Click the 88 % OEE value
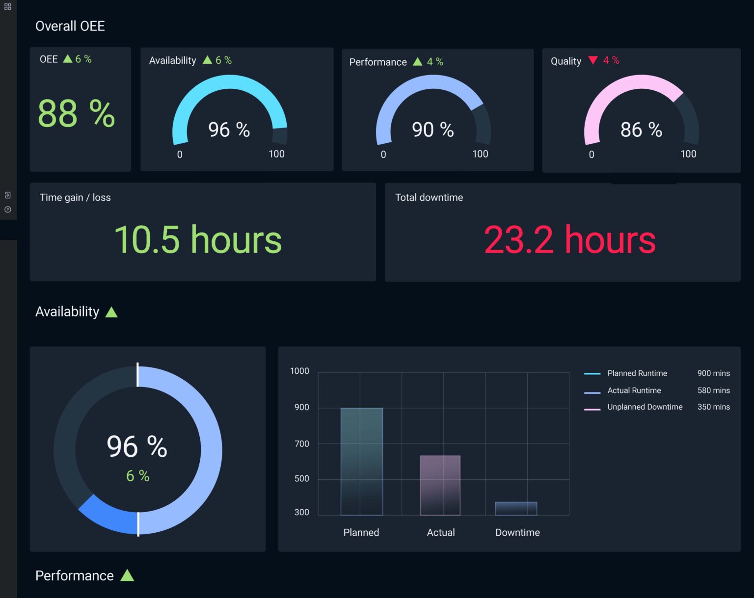754x598 pixels. point(77,113)
